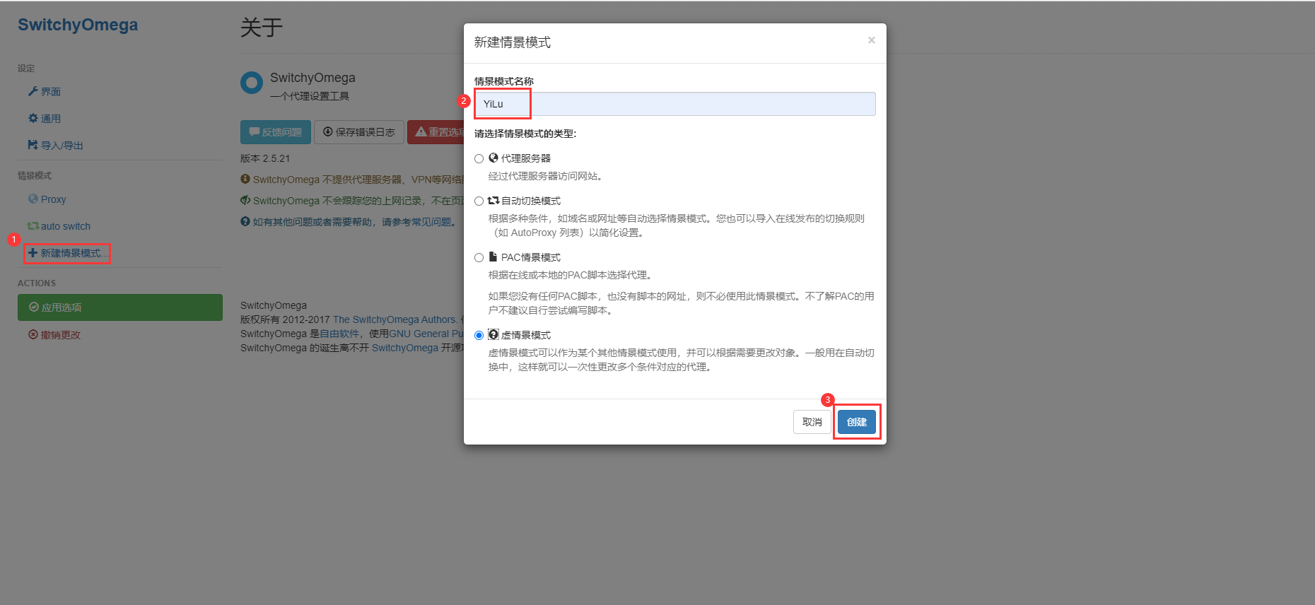The width and height of the screenshot is (1315, 605).
Task: Click the 创建 button
Action: click(x=856, y=422)
